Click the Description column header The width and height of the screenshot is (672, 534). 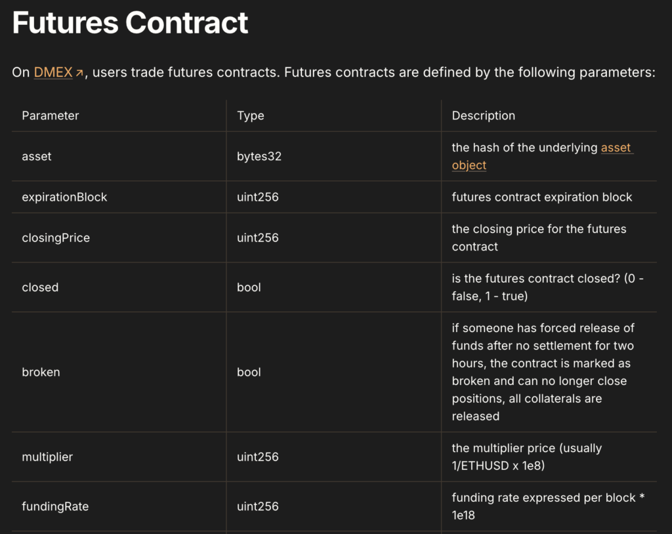483,115
